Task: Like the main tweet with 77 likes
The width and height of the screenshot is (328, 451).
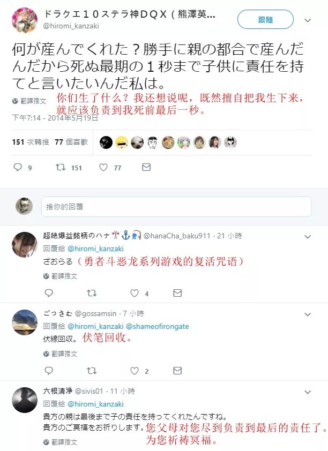Action: (103, 167)
